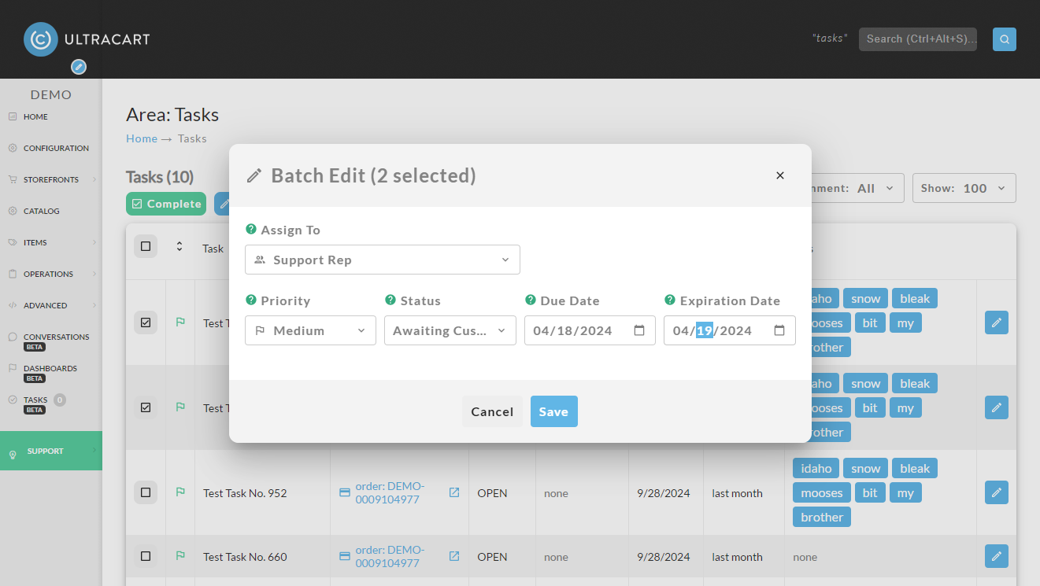The height and width of the screenshot is (586, 1040).
Task: Go to Home in the sidebar
Action: click(35, 116)
